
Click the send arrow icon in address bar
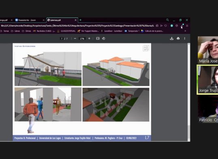pyautogui.click(x=161, y=26)
